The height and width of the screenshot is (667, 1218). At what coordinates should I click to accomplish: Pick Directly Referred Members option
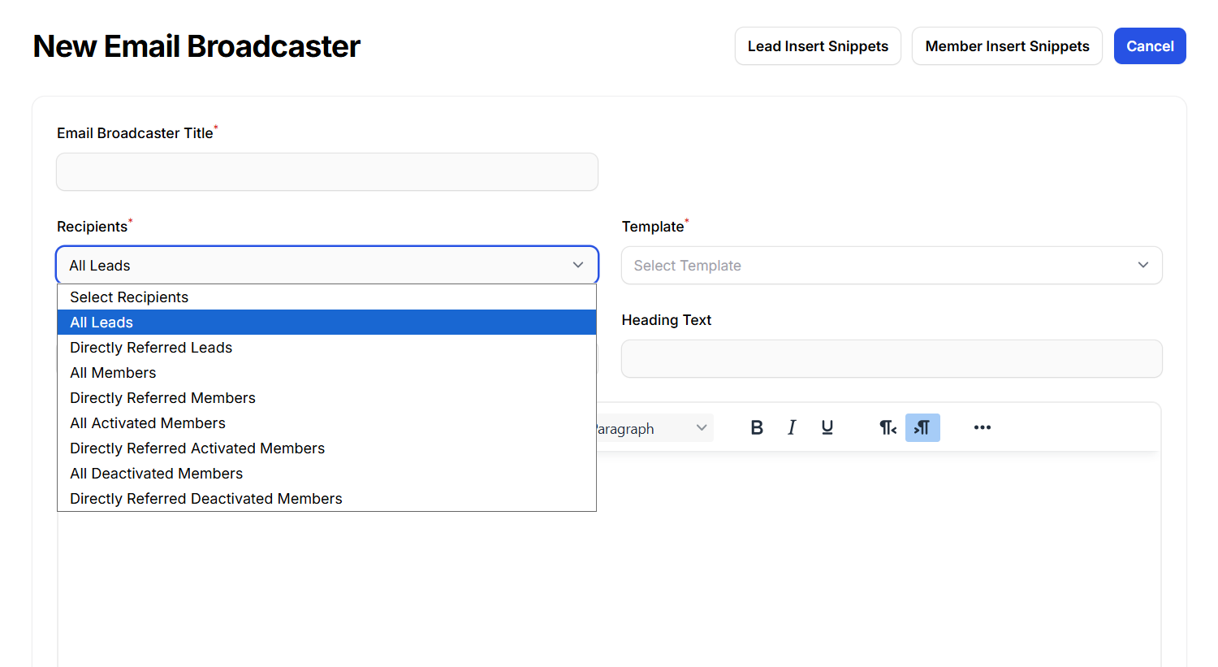(x=162, y=398)
